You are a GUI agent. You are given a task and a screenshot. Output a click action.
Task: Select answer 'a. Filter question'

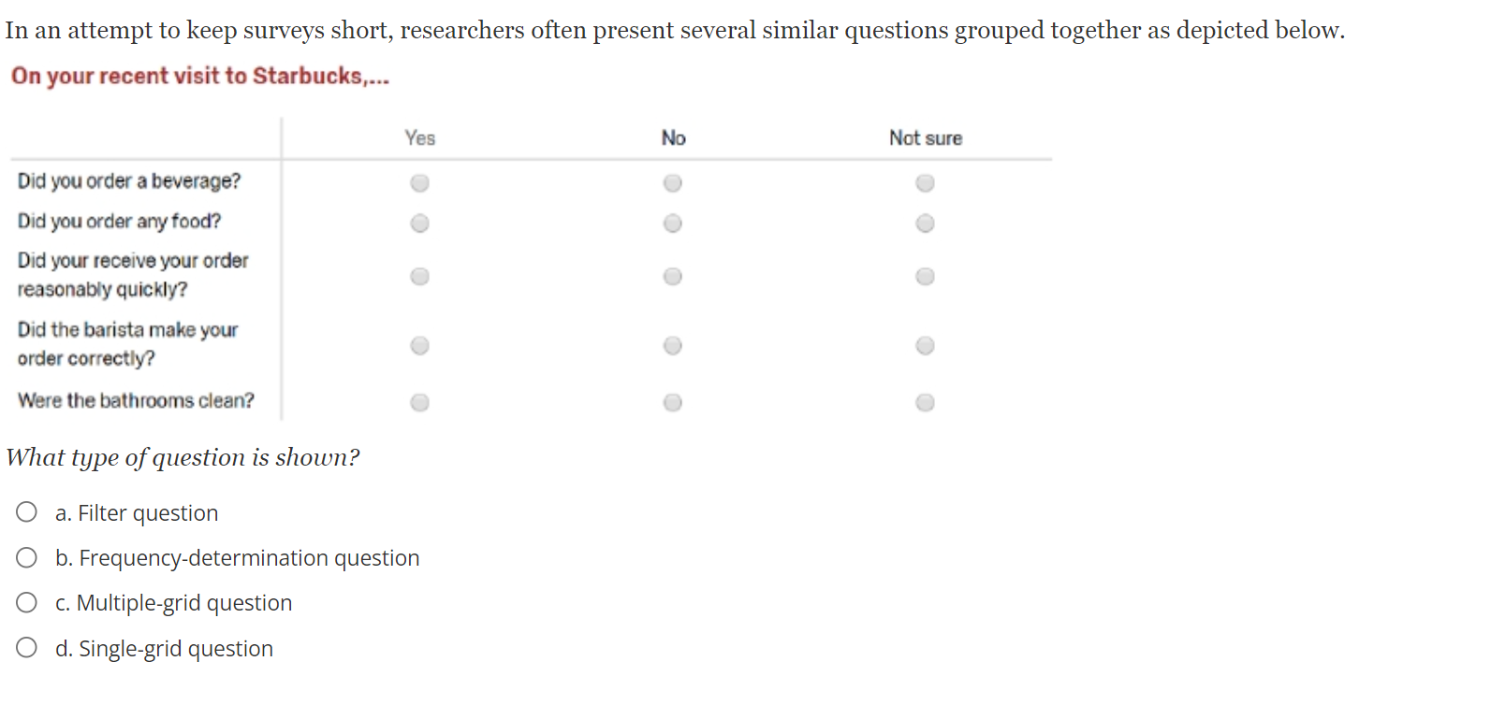coord(26,512)
